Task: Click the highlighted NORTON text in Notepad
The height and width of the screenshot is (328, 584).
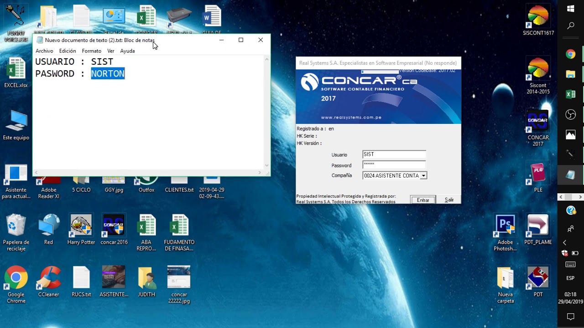Action: pos(108,73)
